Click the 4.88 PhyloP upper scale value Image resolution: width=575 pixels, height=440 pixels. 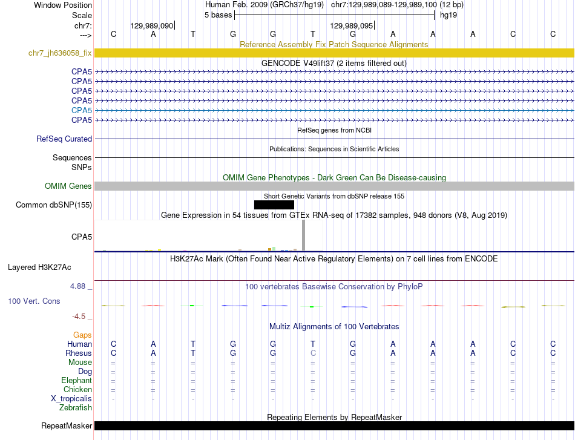tap(77, 286)
